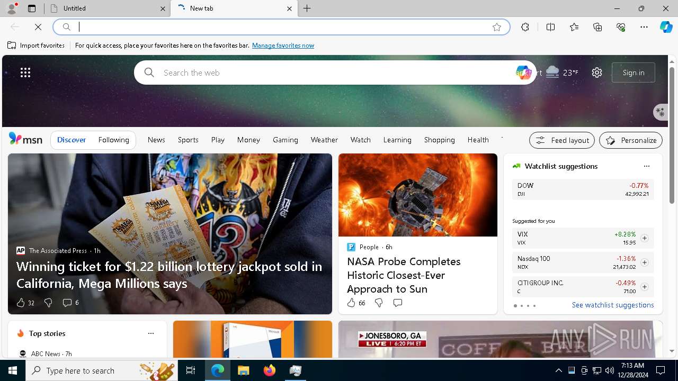Open See watchlist suggestions link

tap(613, 305)
